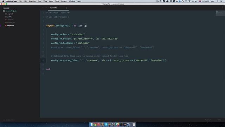The height and width of the screenshot is (127, 225).
Task: Click the AwesomeProjects folder icon
Action: click(4, 11)
